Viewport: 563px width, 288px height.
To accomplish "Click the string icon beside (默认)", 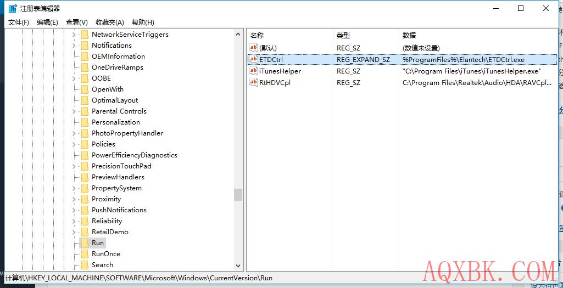I will click(254, 48).
